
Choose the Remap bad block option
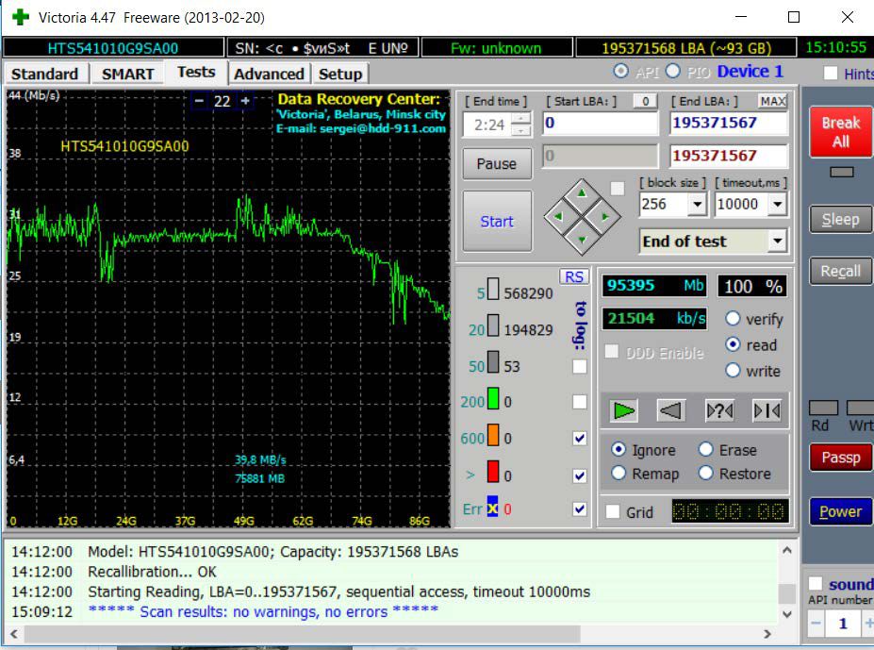tap(618, 474)
